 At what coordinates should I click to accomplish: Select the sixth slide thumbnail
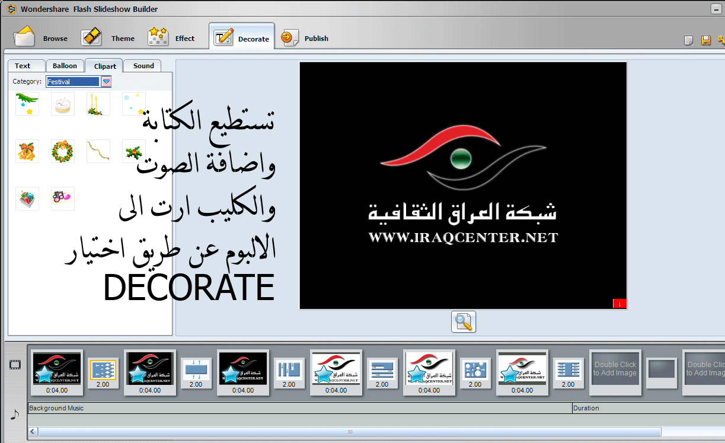tap(522, 372)
